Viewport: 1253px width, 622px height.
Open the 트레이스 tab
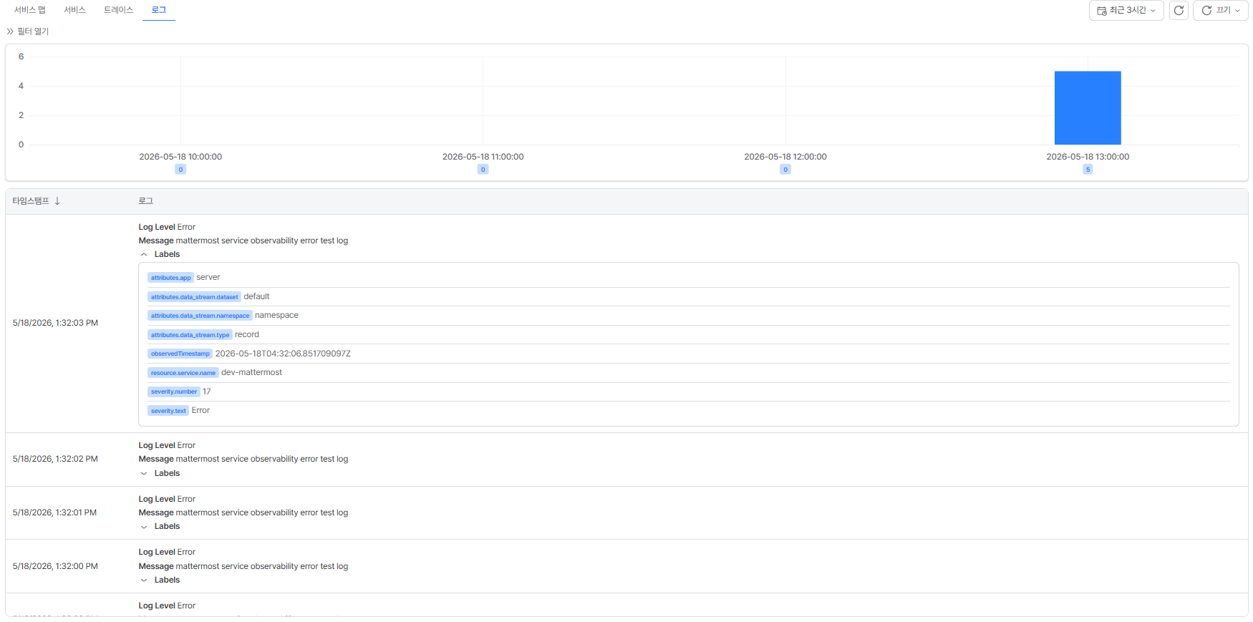(118, 10)
